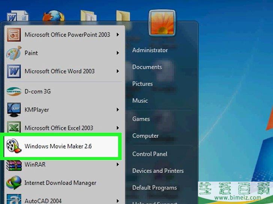Launch AutoCAD 2004 entry
Image resolution: width=273 pixels, height=204 pixels.
point(64,200)
